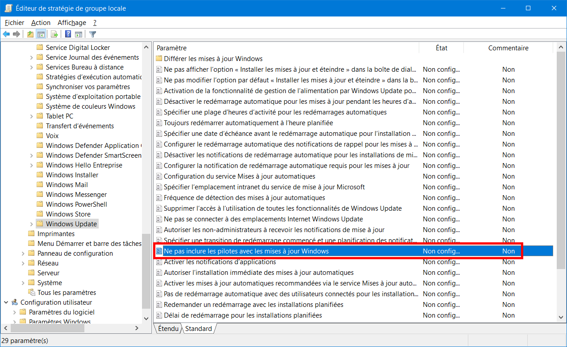The image size is (567, 347).
Task: Expand the Tablet PC tree node
Action: pyautogui.click(x=31, y=116)
